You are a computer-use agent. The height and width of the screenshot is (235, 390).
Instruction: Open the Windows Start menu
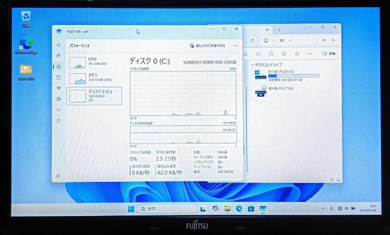pyautogui.click(x=131, y=209)
